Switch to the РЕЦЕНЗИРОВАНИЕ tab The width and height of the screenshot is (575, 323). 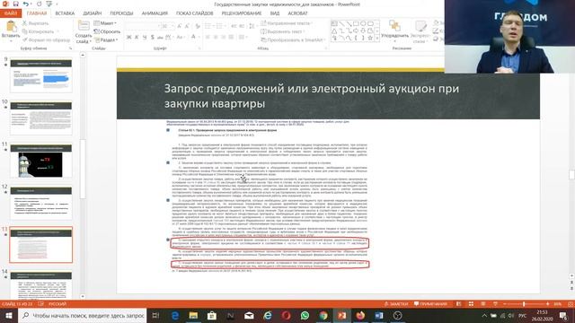[x=242, y=13]
